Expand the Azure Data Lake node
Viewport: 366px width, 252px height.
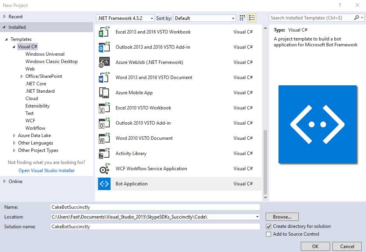(14, 136)
